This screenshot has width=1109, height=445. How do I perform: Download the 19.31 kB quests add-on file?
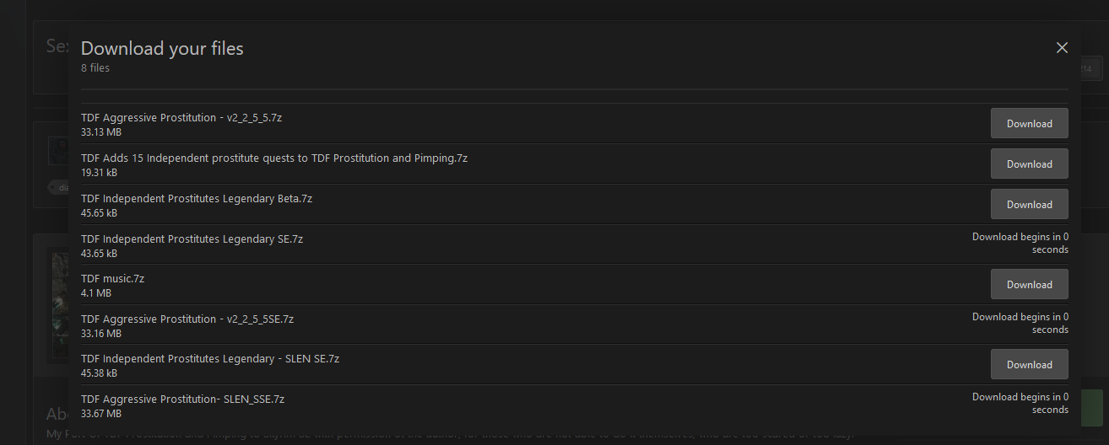1029,164
